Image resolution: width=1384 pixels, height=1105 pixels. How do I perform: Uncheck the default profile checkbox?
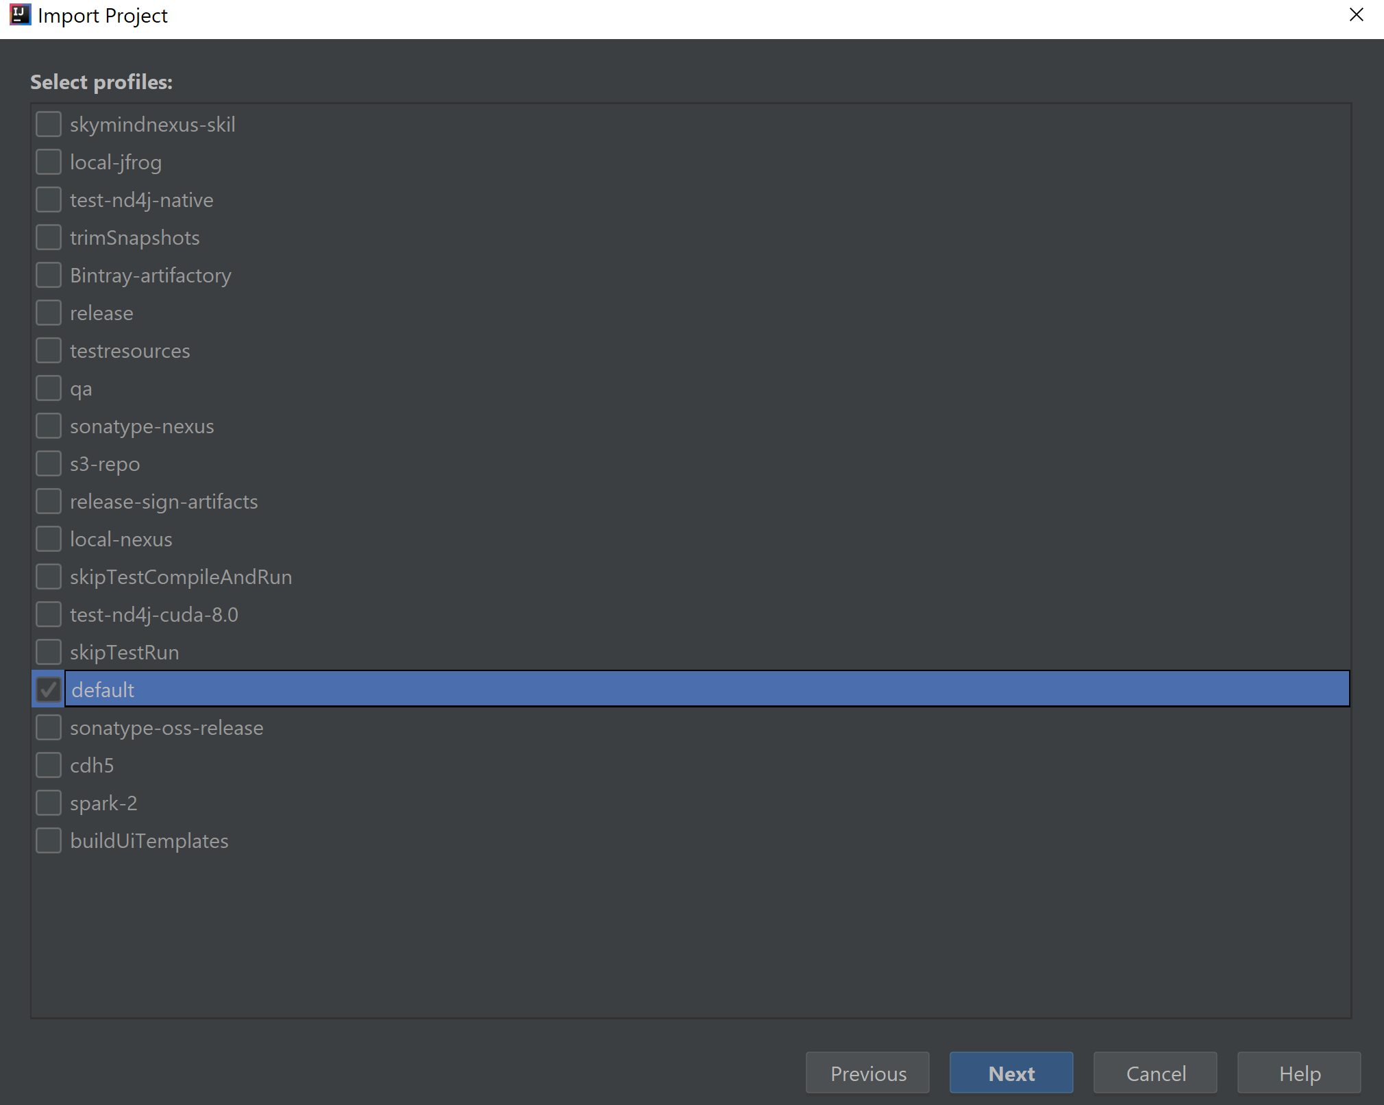click(49, 690)
